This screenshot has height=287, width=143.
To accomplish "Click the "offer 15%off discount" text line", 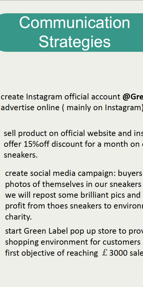I will tap(73, 144).
